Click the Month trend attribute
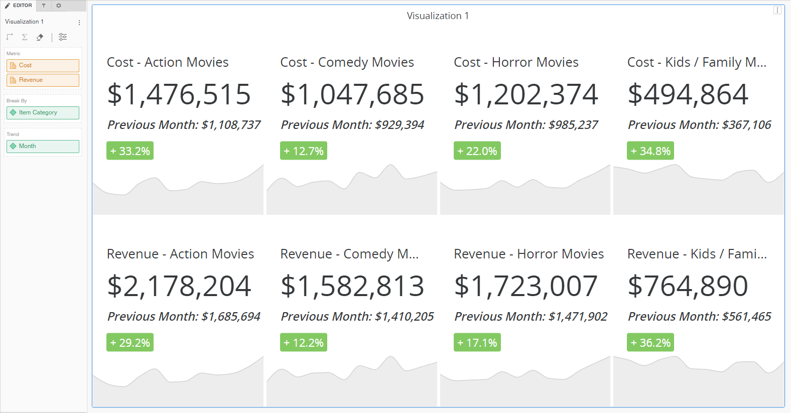This screenshot has width=791, height=413. click(43, 147)
